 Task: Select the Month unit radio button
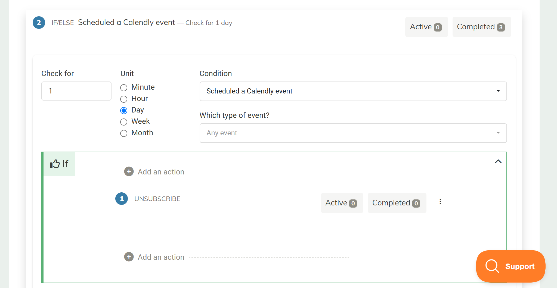(124, 133)
